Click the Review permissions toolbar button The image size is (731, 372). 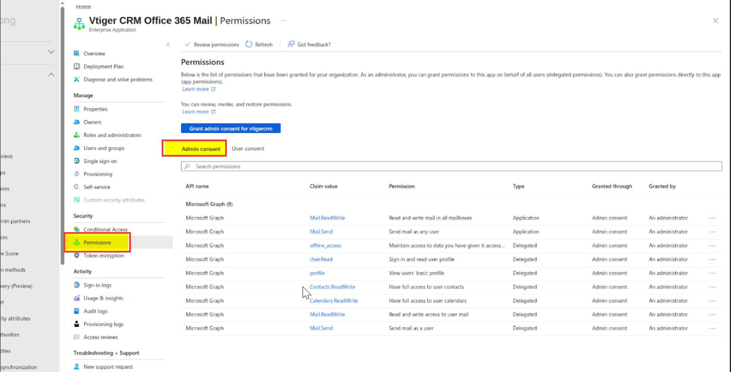[x=212, y=44]
